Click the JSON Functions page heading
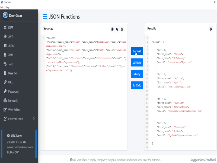This screenshot has width=217, height=163. click(x=64, y=17)
